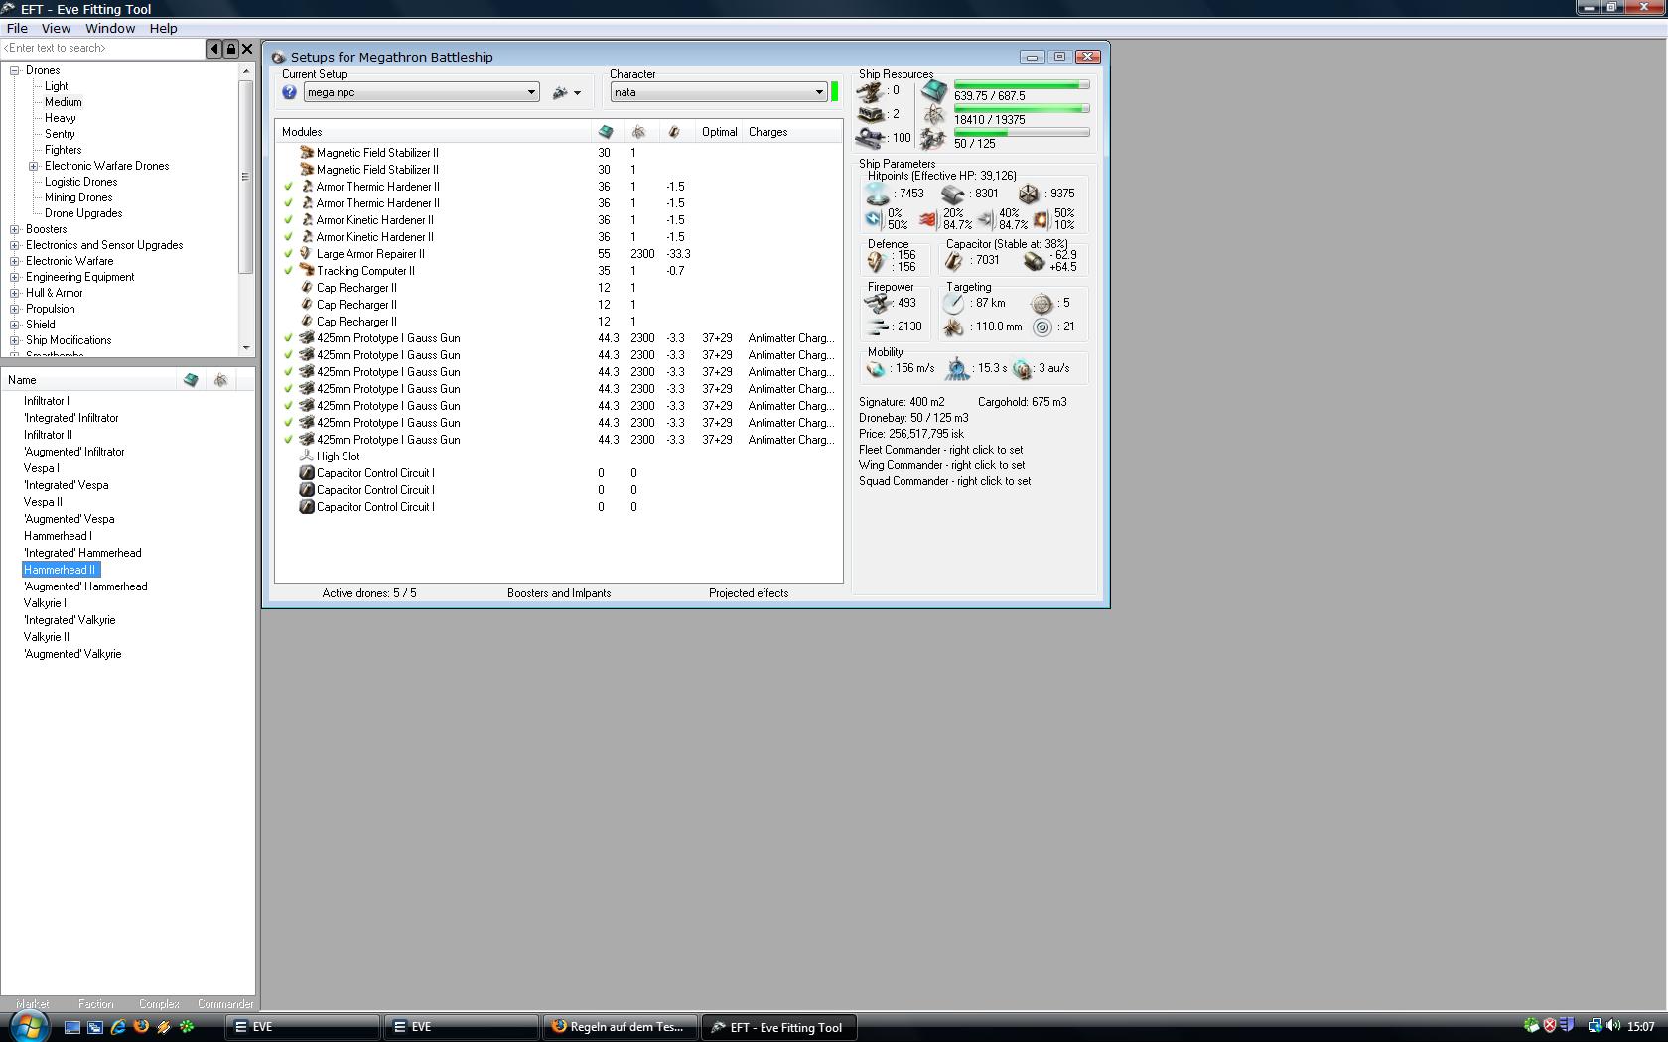Click the Defence tank icon
The image size is (1668, 1042).
click(x=875, y=261)
